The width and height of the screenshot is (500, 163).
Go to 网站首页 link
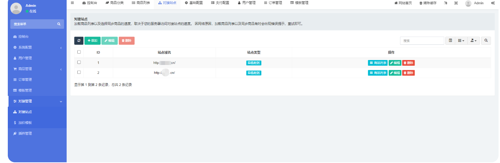(x=403, y=3)
